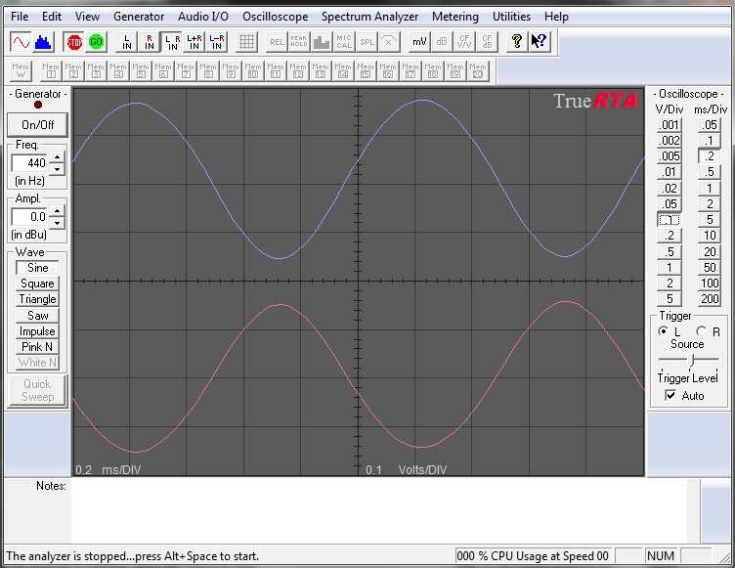Toggle the grid display icon
The width and height of the screenshot is (735, 568).
coord(246,42)
